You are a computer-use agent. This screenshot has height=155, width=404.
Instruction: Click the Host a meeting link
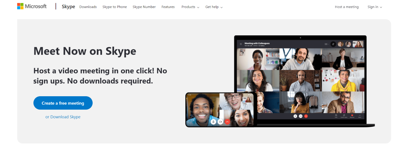[347, 7]
